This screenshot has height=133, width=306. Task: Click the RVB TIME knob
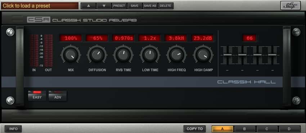point(123,55)
